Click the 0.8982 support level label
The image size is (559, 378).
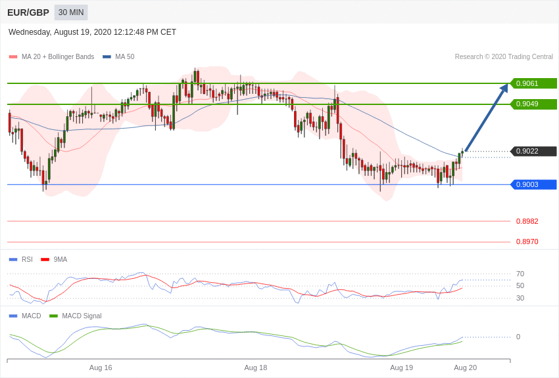click(x=527, y=221)
